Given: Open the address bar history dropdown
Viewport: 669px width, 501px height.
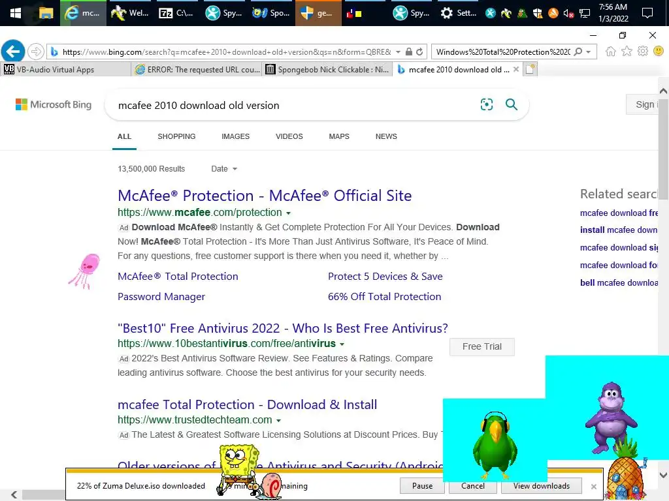Looking at the screenshot, I should pos(398,52).
